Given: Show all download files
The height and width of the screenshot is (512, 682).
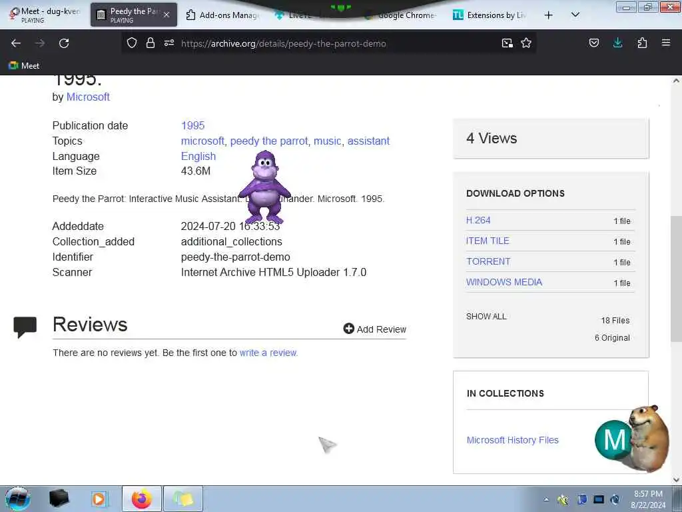Looking at the screenshot, I should 486,317.
